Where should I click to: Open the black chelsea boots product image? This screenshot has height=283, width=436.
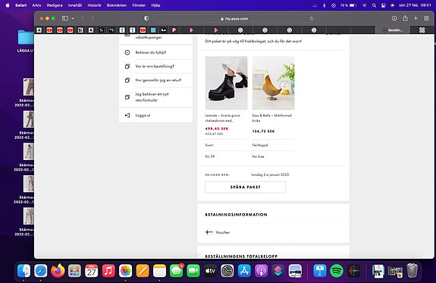coord(227,83)
